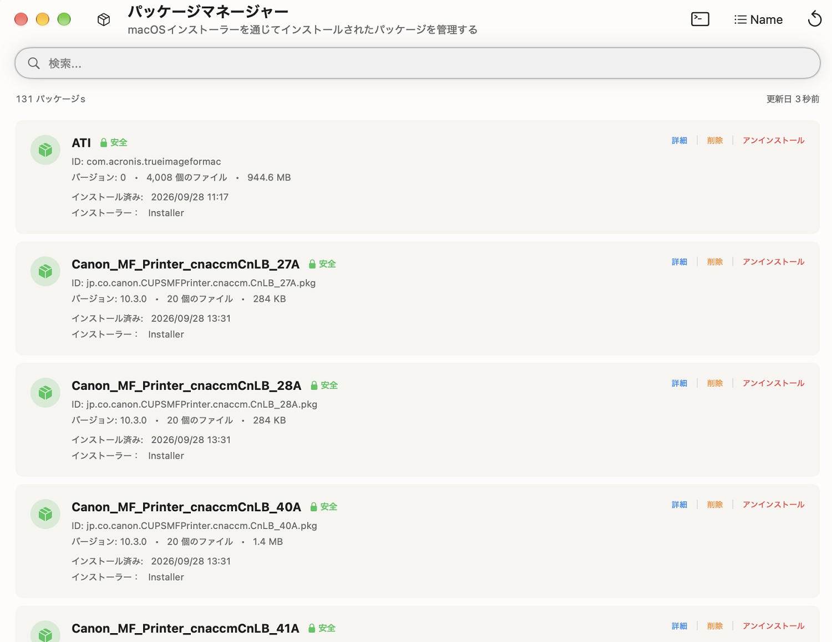Uninstall the Canon CnLB_28A package
This screenshot has height=642, width=832.
click(773, 383)
